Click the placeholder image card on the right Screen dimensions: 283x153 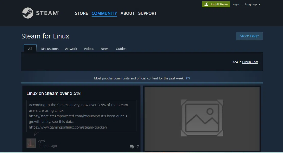202,118
